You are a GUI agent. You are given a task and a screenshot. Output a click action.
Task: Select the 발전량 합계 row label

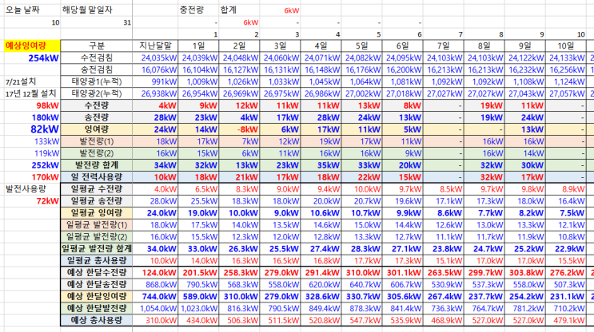pyautogui.click(x=96, y=165)
